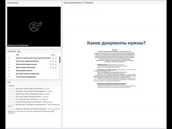
Task: Click the yellow emoji in Федоров's chat message
Action: (x=53, y=111)
